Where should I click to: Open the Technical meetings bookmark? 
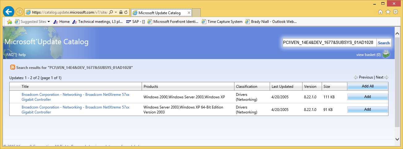tap(98, 22)
